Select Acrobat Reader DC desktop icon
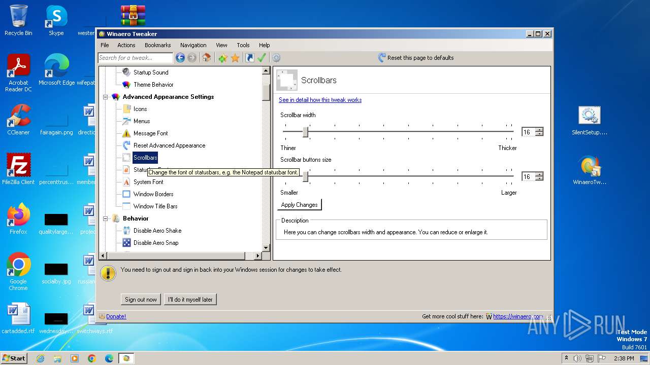 (x=18, y=73)
